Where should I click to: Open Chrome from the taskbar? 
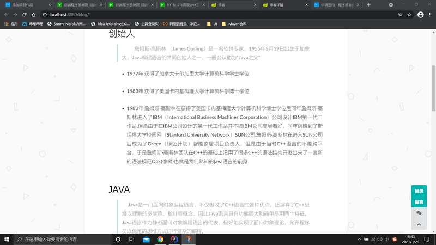point(160,239)
